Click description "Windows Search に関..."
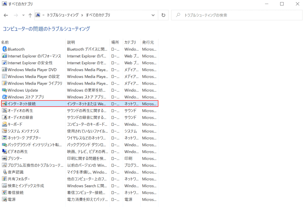The width and height of the screenshot is (304, 207). (x=87, y=186)
